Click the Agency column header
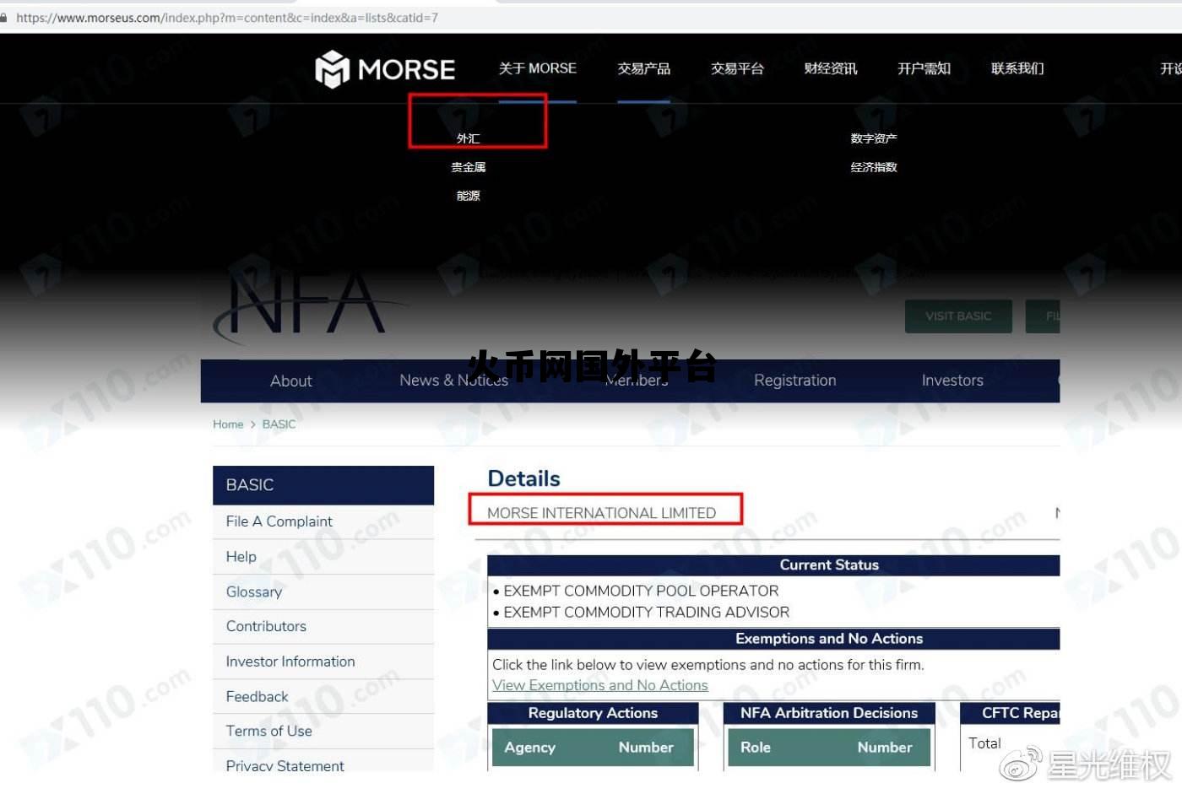Image resolution: width=1182 pixels, height=794 pixels. click(529, 748)
